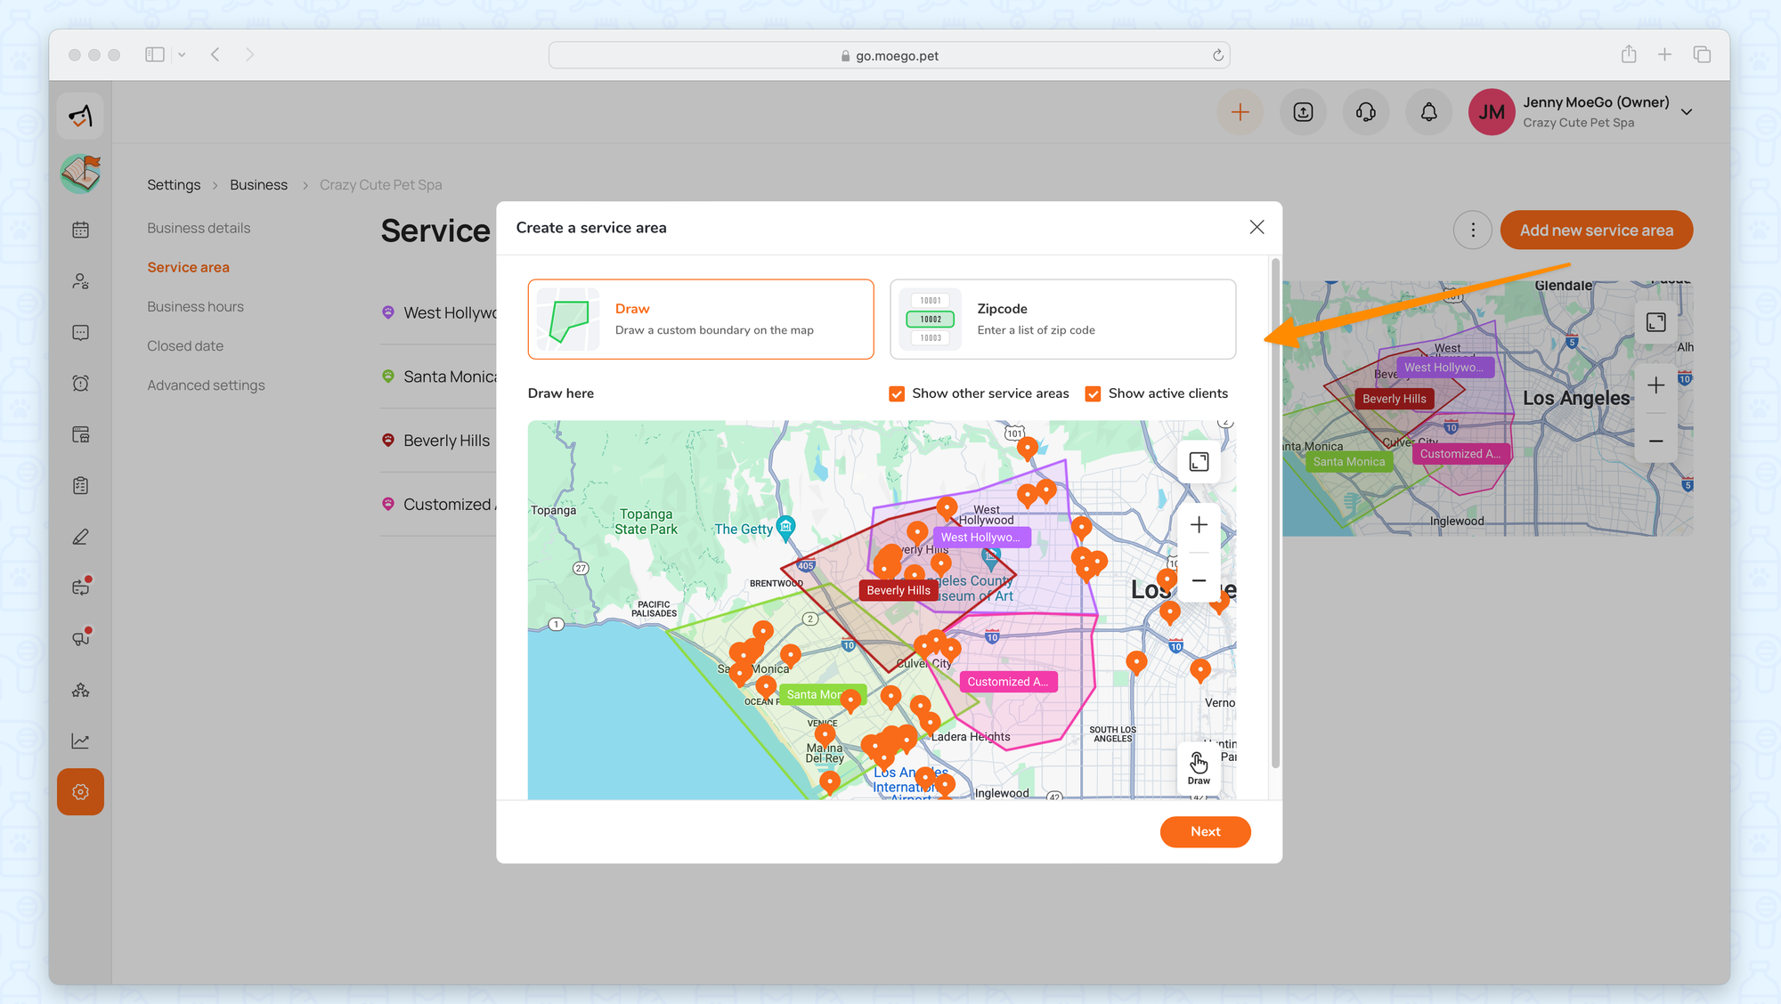Open the calendar icon in the sidebar
The height and width of the screenshot is (1004, 1781).
[x=80, y=230]
